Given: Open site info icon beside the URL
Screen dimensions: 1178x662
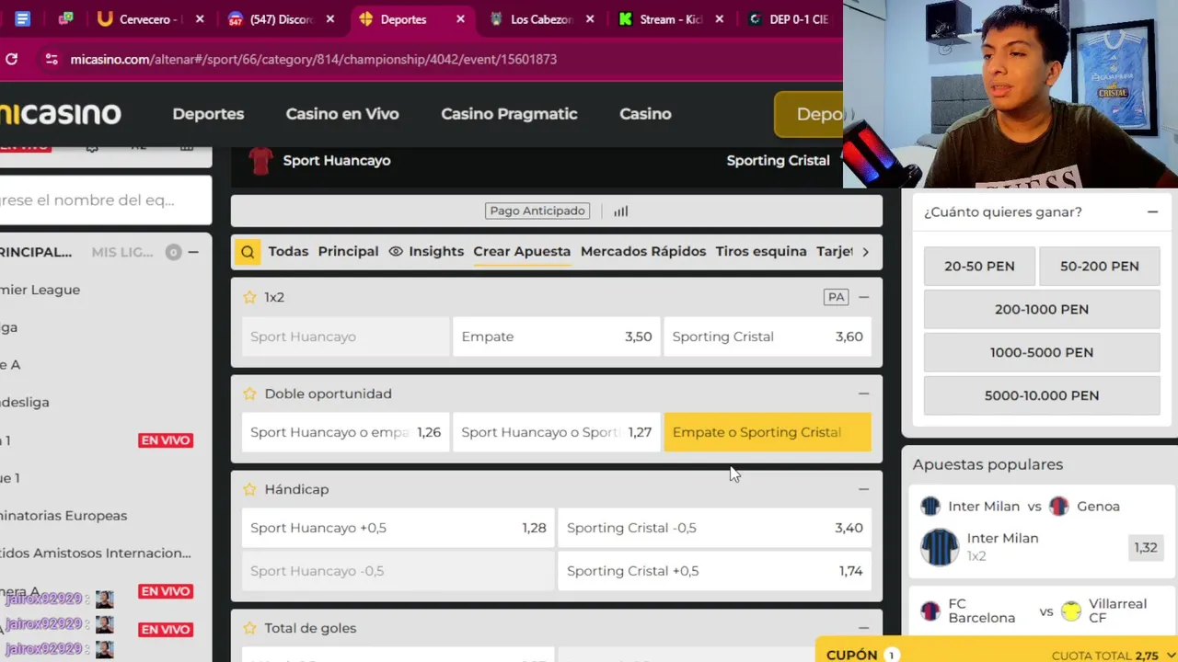Looking at the screenshot, I should [x=52, y=59].
